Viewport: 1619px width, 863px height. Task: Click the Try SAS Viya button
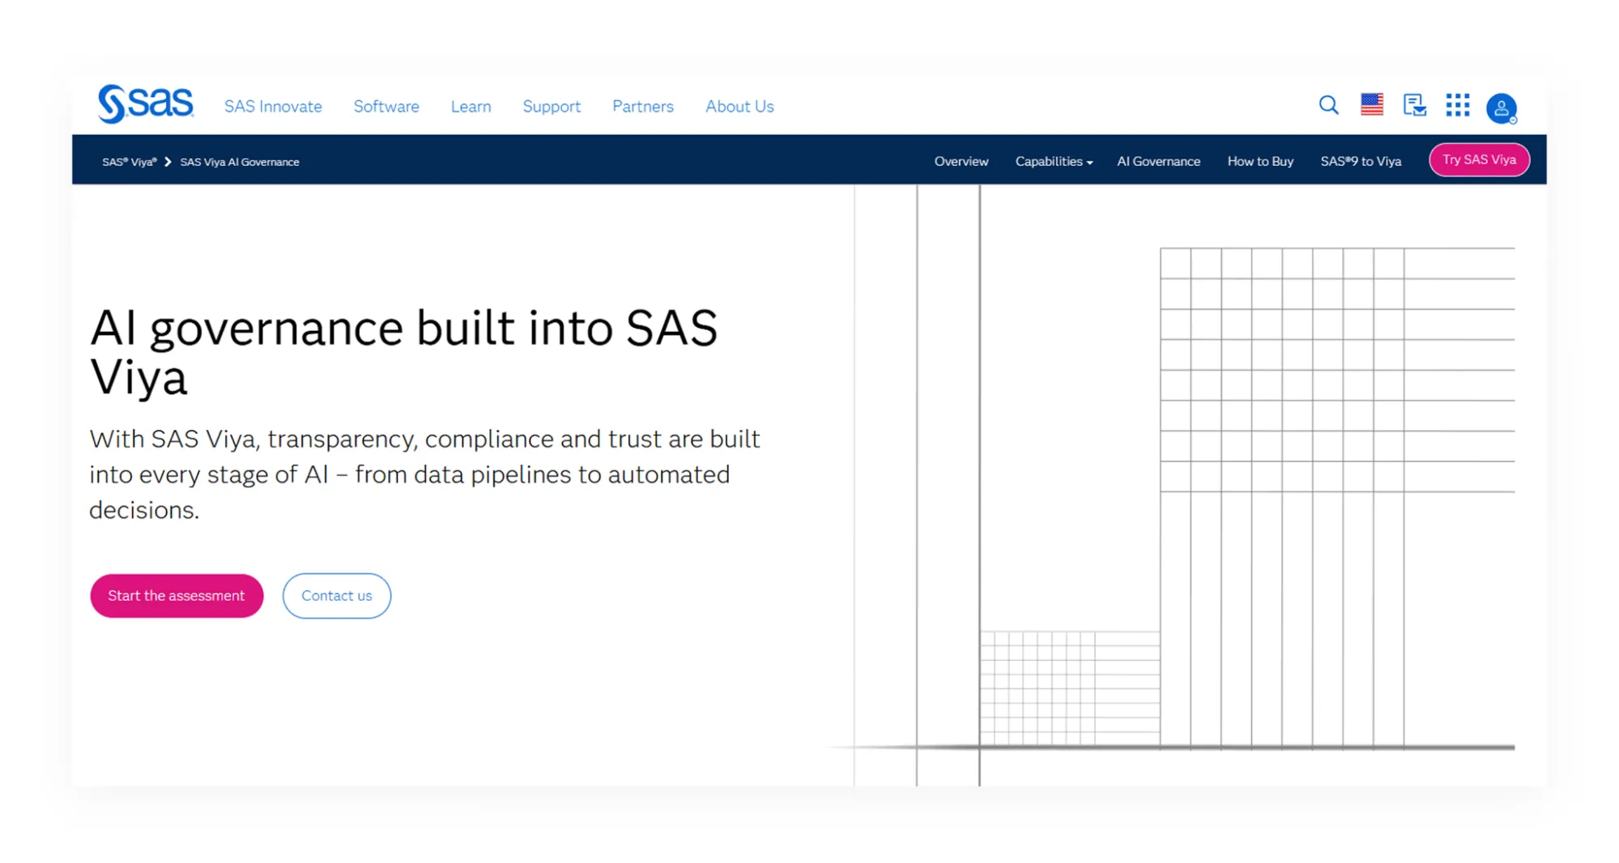(x=1479, y=159)
